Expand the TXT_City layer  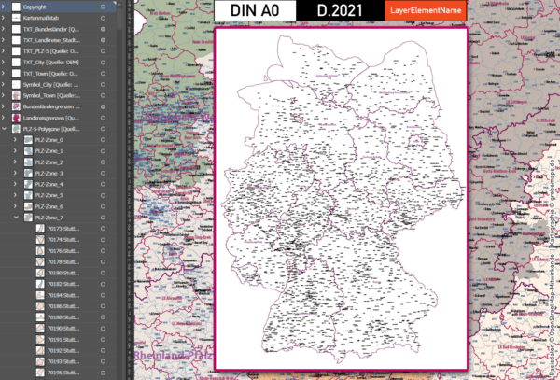3,63
